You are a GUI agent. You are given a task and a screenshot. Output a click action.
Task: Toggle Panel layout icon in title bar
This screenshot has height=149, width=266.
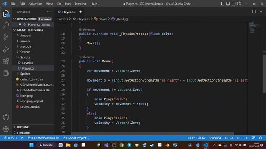(228, 4)
